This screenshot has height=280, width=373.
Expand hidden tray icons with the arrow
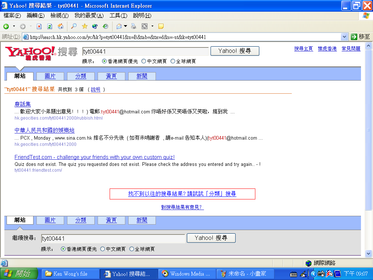[x=314, y=274]
